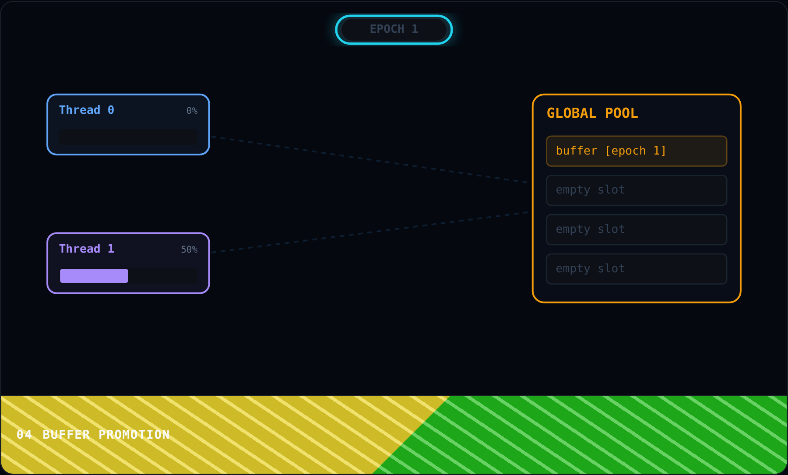Select the middle empty slot in Global Pool

coord(637,230)
